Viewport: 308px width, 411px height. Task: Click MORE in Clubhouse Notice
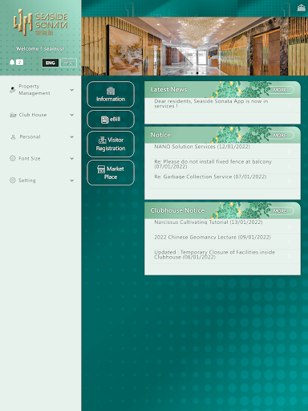[x=280, y=211]
